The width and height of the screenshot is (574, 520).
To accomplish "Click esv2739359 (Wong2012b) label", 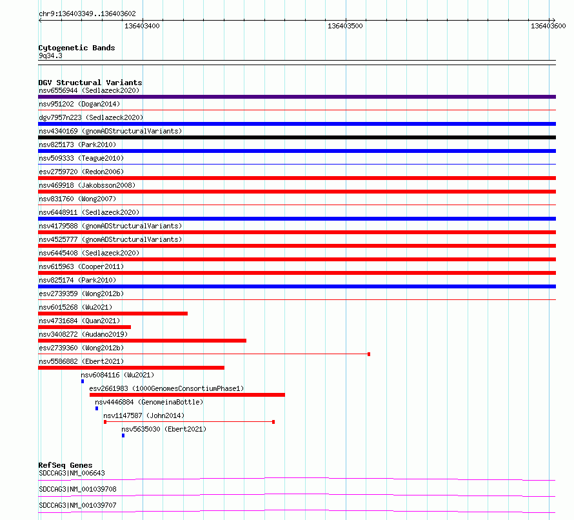I will pos(81,294).
